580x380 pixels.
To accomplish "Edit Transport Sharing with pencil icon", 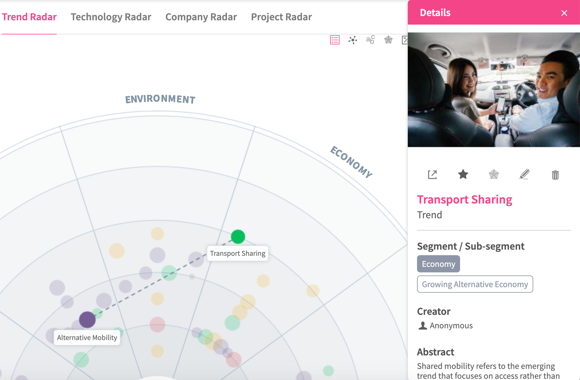I will point(524,174).
